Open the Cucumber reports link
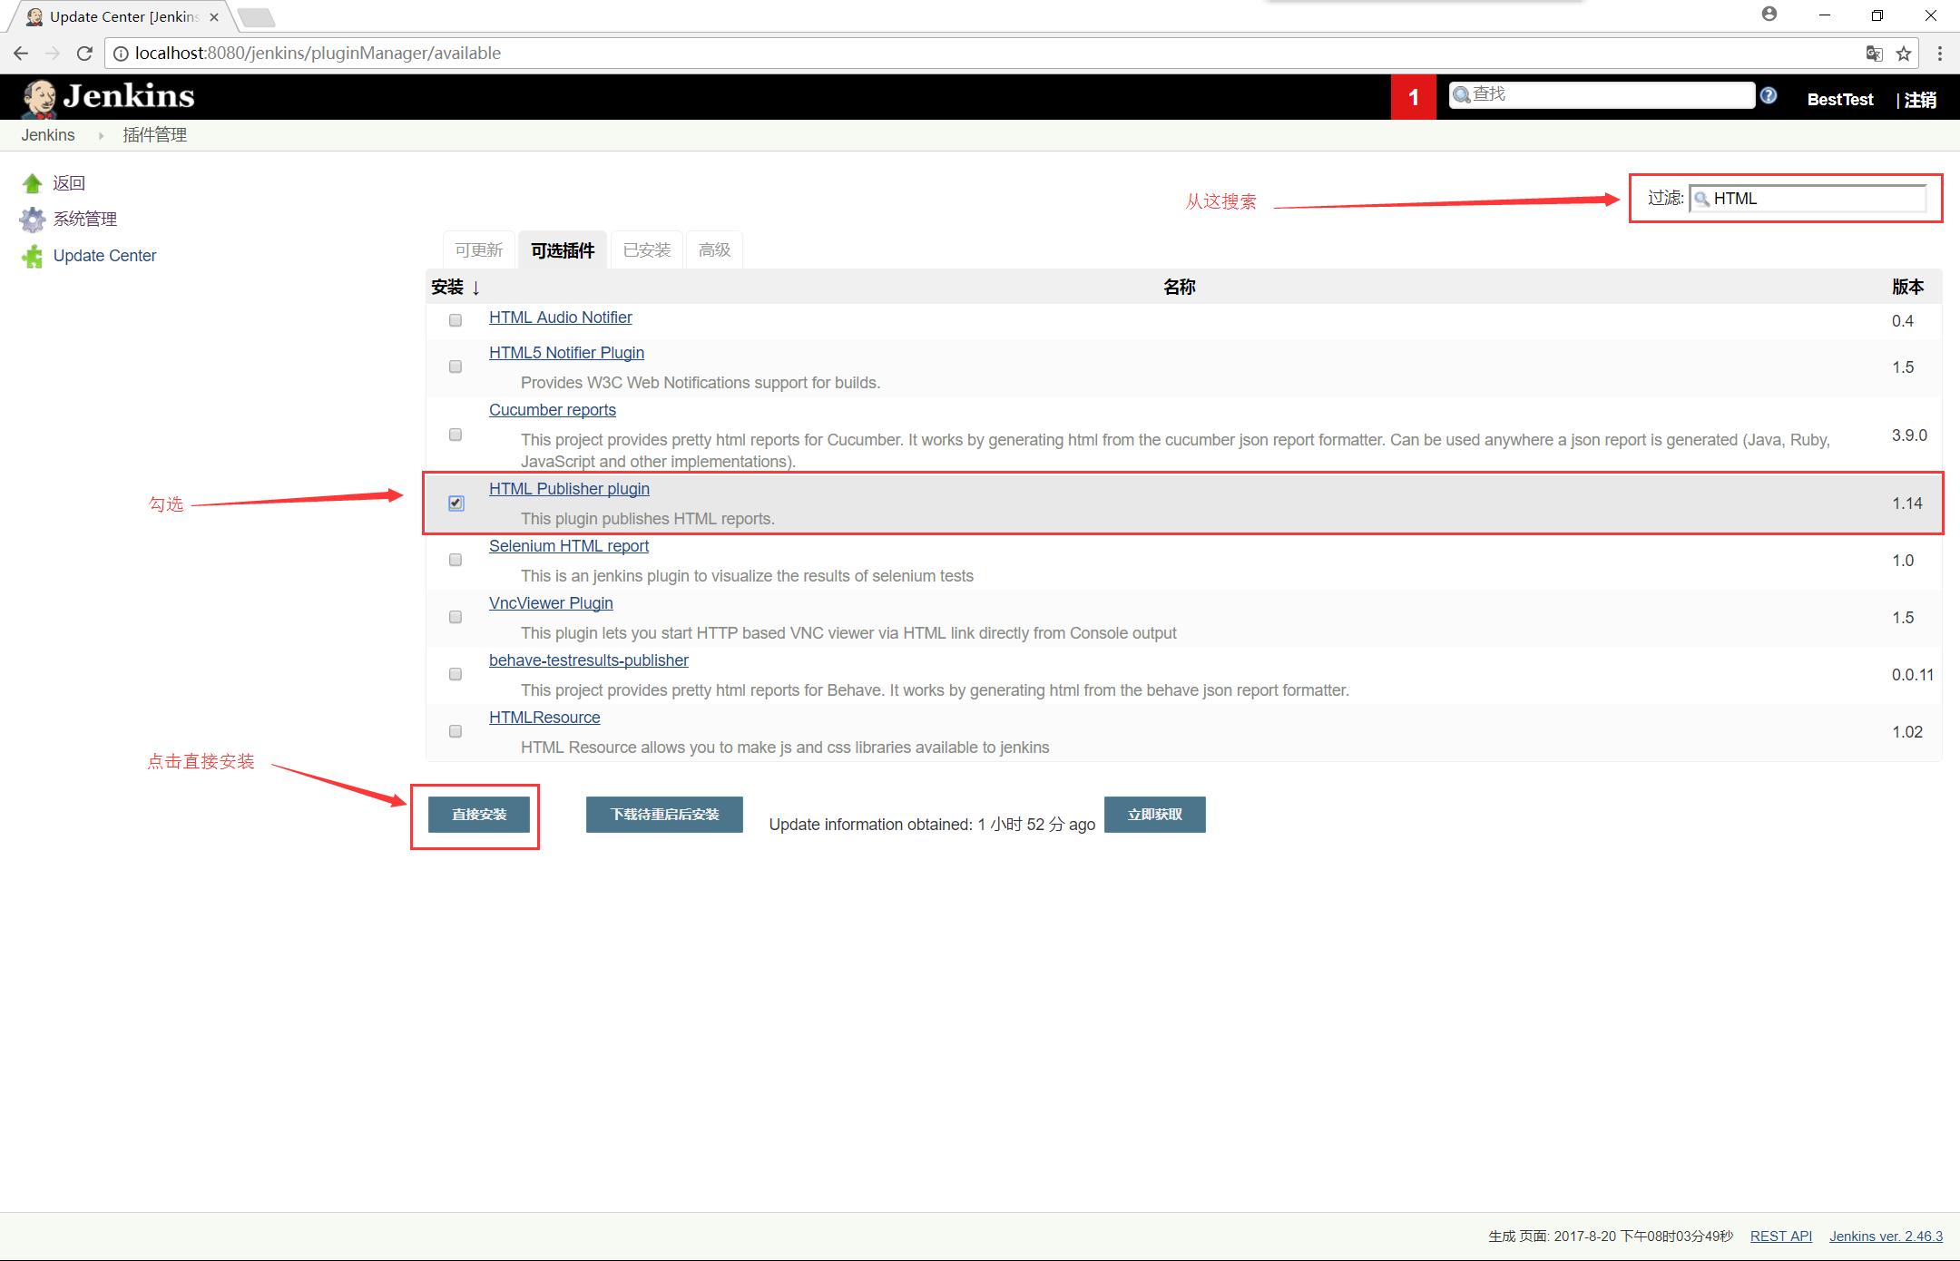 552,410
